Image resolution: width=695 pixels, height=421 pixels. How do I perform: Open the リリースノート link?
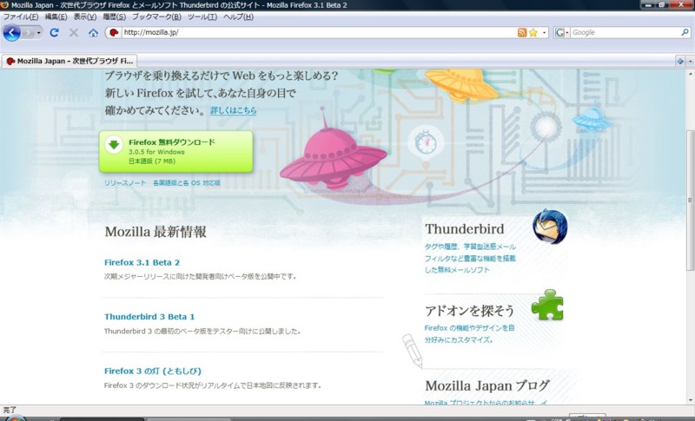point(125,183)
